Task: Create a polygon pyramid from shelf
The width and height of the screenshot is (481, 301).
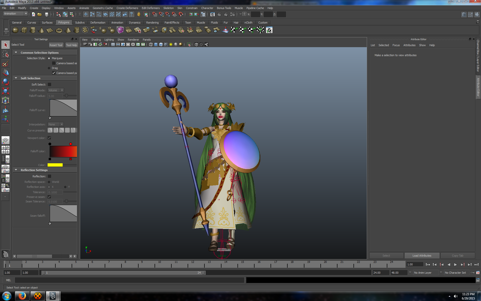Action: click(68, 30)
